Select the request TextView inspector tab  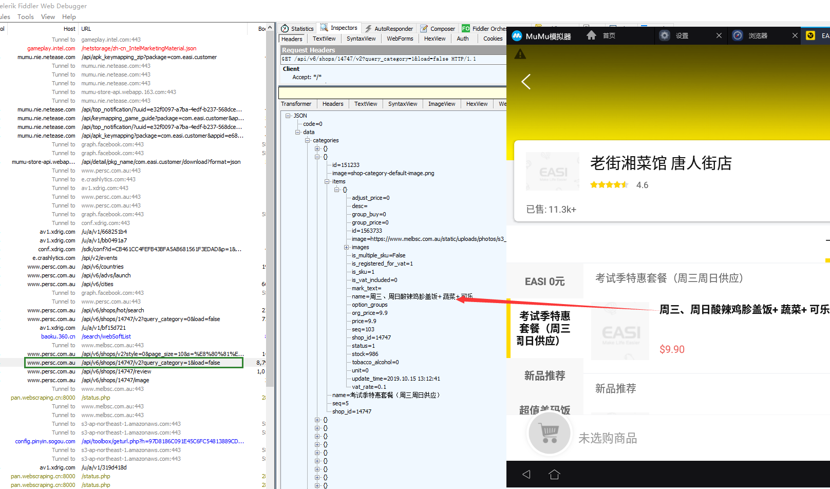(324, 39)
